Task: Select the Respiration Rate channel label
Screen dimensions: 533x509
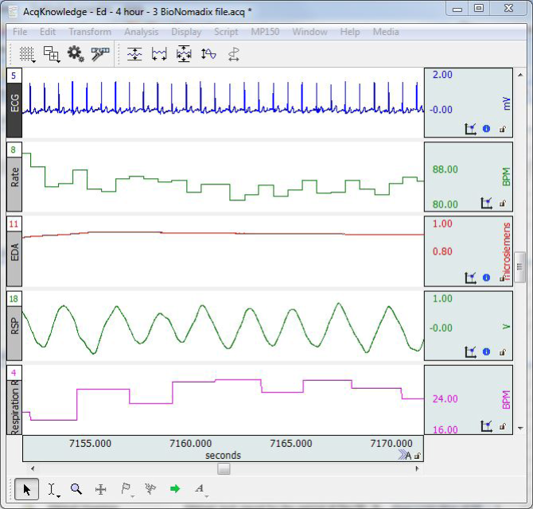Action: 14,407
